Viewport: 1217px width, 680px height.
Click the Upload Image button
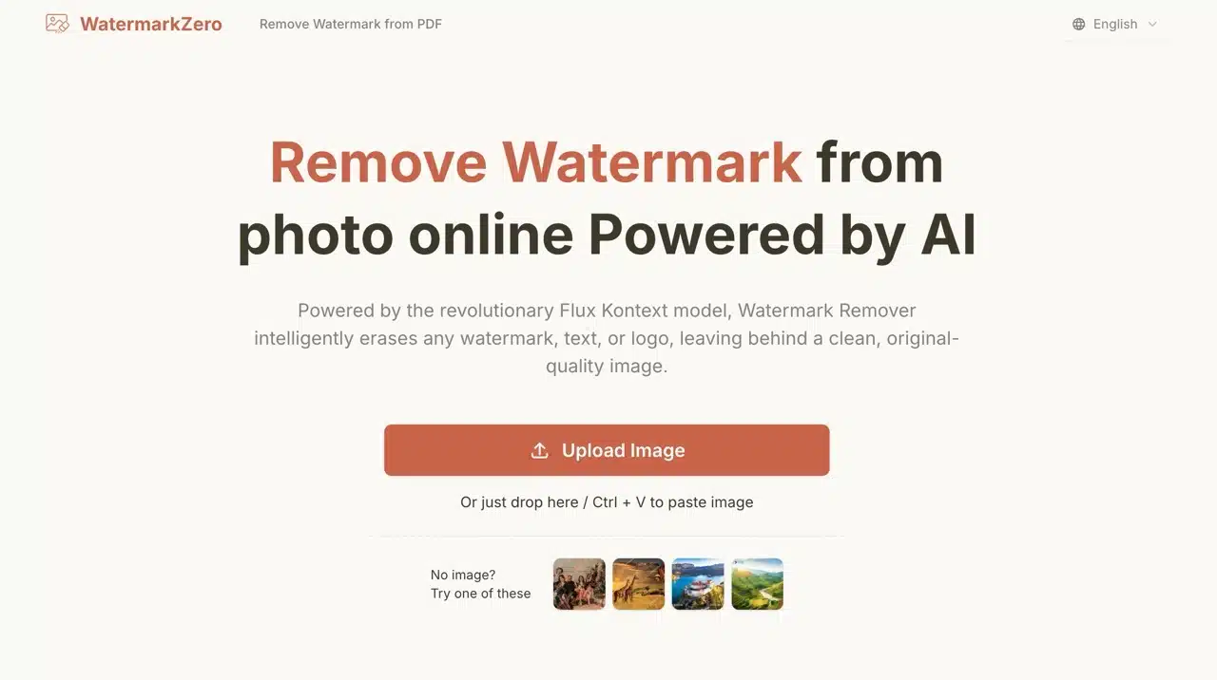click(x=607, y=450)
